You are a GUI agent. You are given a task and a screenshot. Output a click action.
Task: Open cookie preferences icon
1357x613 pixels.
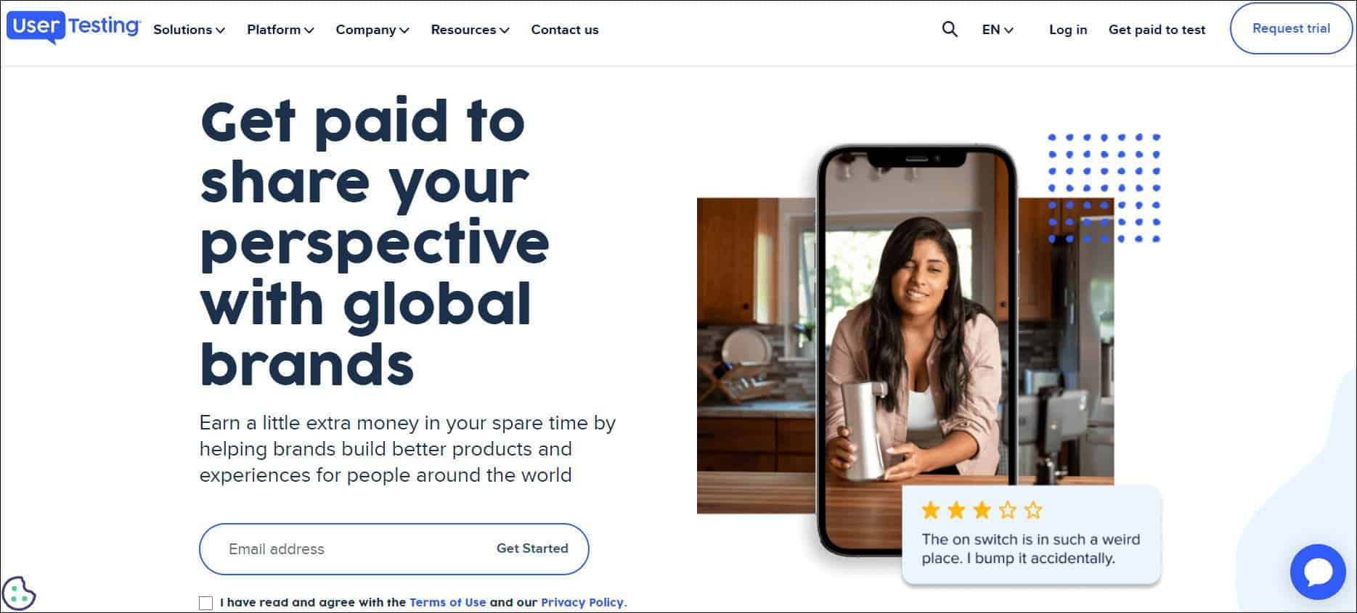click(19, 593)
